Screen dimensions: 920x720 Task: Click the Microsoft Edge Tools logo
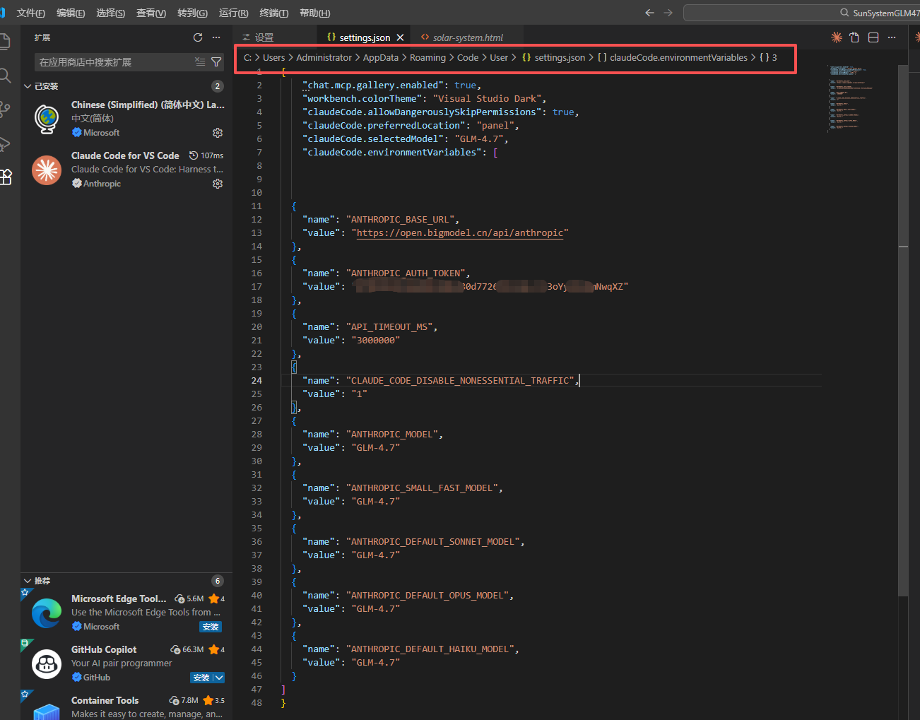[47, 613]
